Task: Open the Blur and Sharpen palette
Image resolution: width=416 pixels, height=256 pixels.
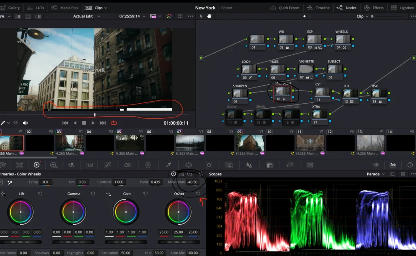Action: 249,165
